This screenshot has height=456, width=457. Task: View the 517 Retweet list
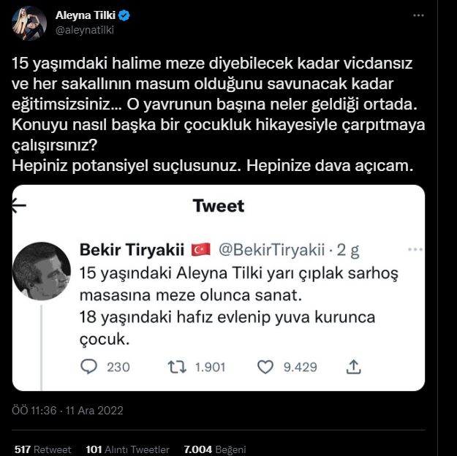[x=42, y=449]
